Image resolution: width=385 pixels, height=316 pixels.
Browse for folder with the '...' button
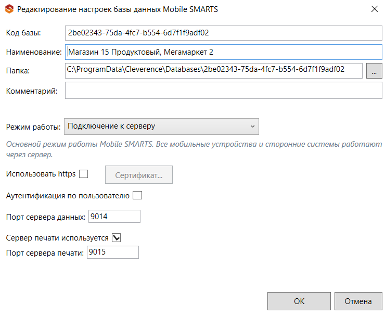point(374,71)
